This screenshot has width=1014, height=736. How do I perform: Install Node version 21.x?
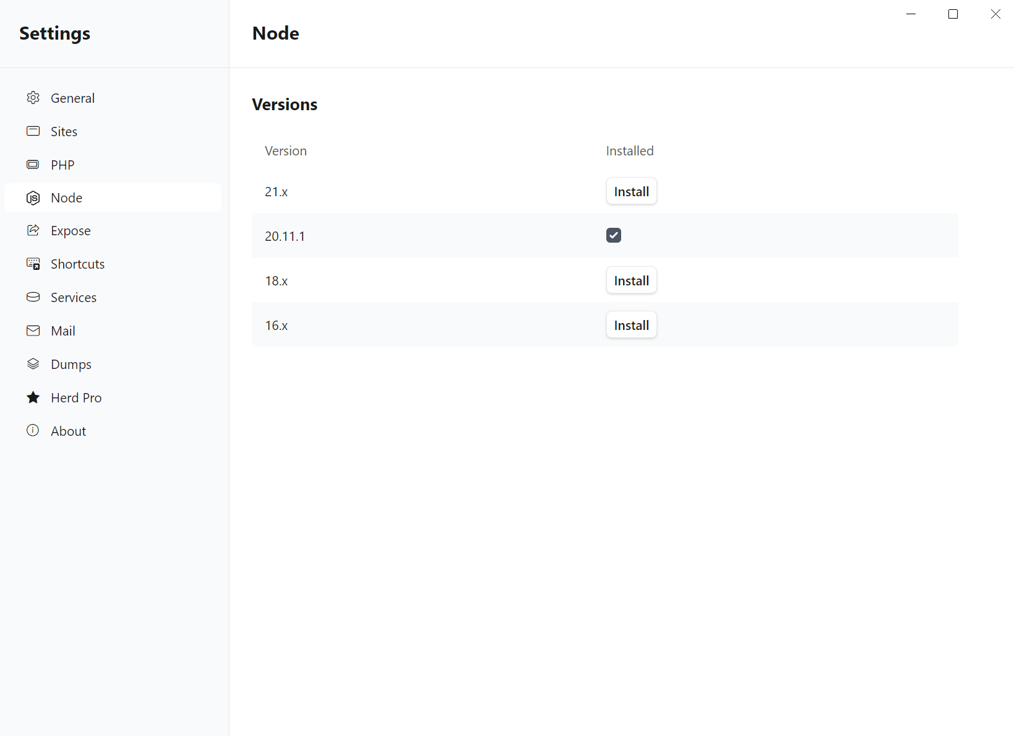[x=631, y=191]
